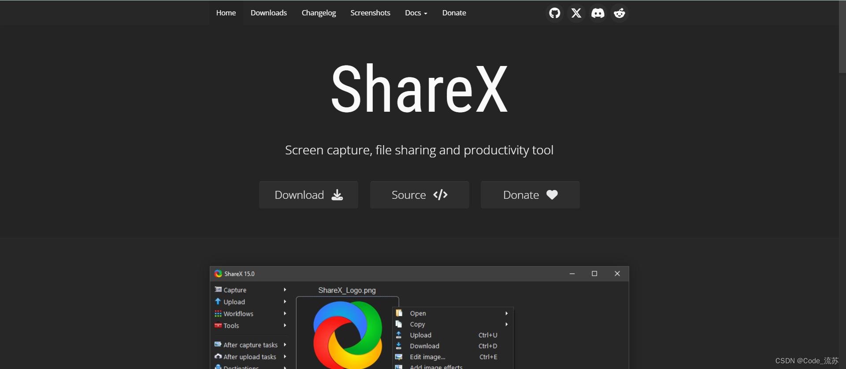The width and height of the screenshot is (846, 369).
Task: Click the ShareX_Logo.png thumbnail image
Action: pyautogui.click(x=348, y=335)
